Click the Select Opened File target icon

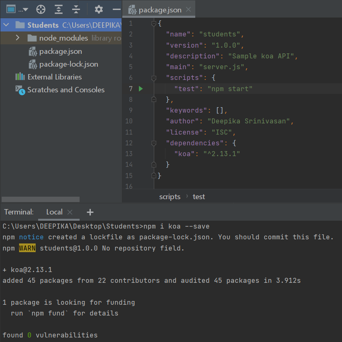[x=40, y=9]
